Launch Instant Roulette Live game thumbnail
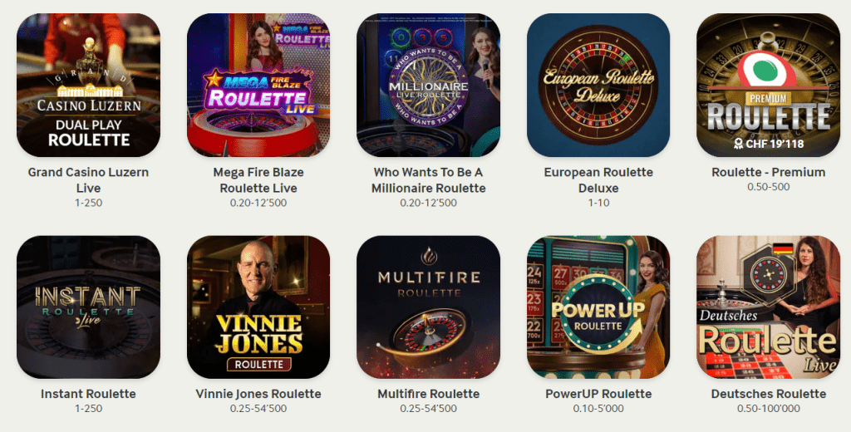The width and height of the screenshot is (851, 432). click(x=88, y=307)
